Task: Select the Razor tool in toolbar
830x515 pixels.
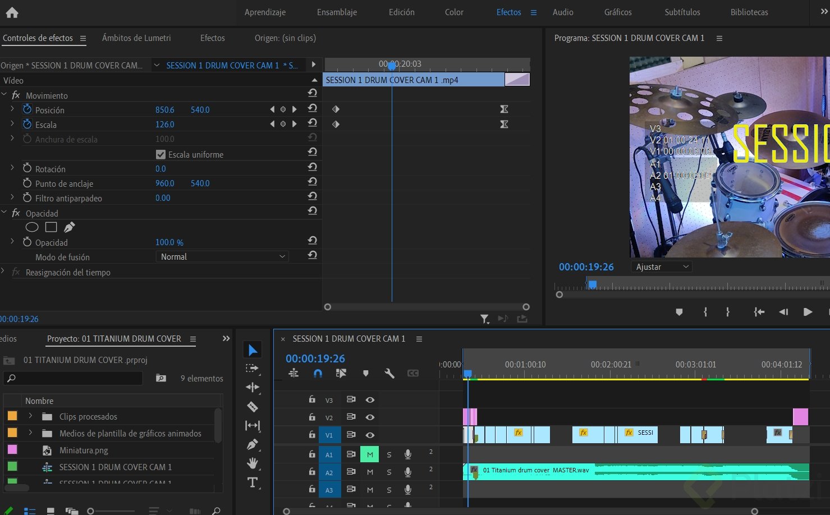Action: coord(253,407)
